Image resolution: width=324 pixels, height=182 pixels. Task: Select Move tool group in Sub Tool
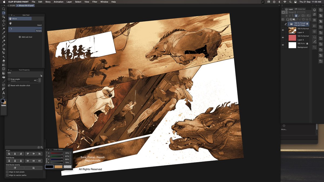(20, 19)
